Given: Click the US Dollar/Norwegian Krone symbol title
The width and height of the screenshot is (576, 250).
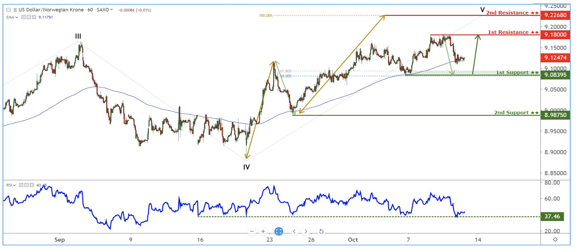Looking at the screenshot, I should coord(51,10).
